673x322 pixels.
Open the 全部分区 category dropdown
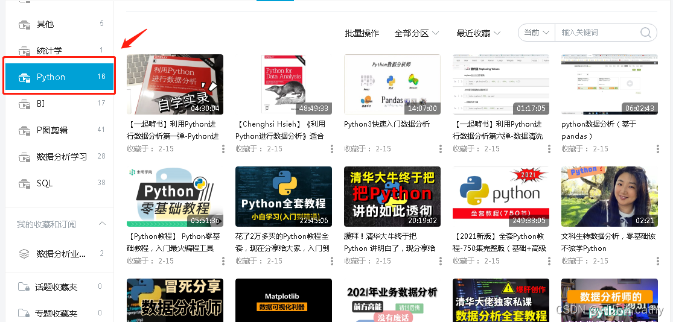pyautogui.click(x=416, y=33)
